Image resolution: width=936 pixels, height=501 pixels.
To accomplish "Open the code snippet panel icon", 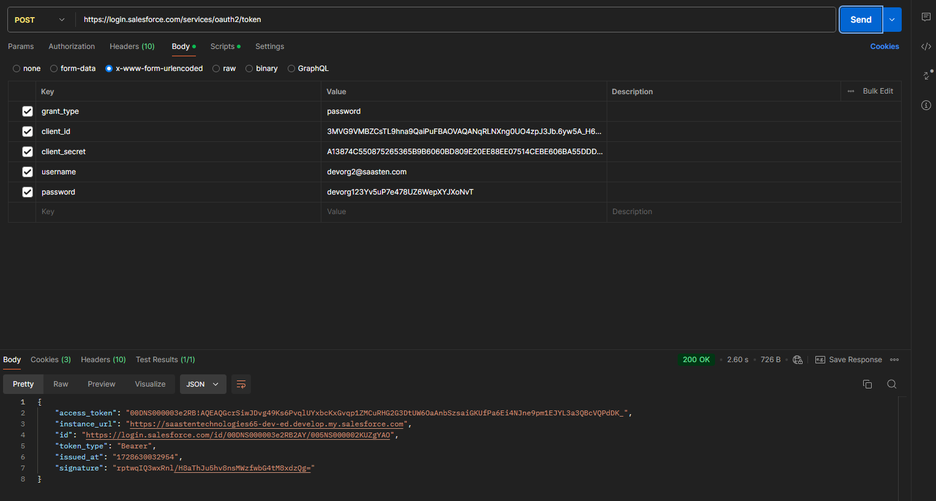I will pyautogui.click(x=926, y=46).
